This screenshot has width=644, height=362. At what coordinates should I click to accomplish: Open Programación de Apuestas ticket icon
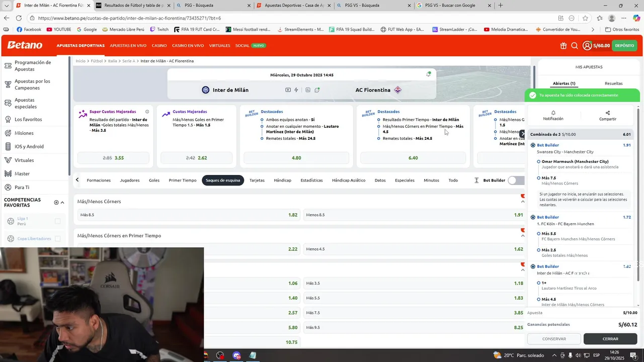click(8, 65)
